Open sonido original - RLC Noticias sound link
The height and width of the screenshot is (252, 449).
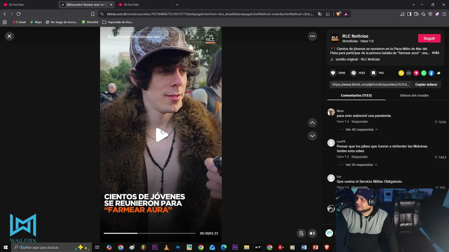357,59
